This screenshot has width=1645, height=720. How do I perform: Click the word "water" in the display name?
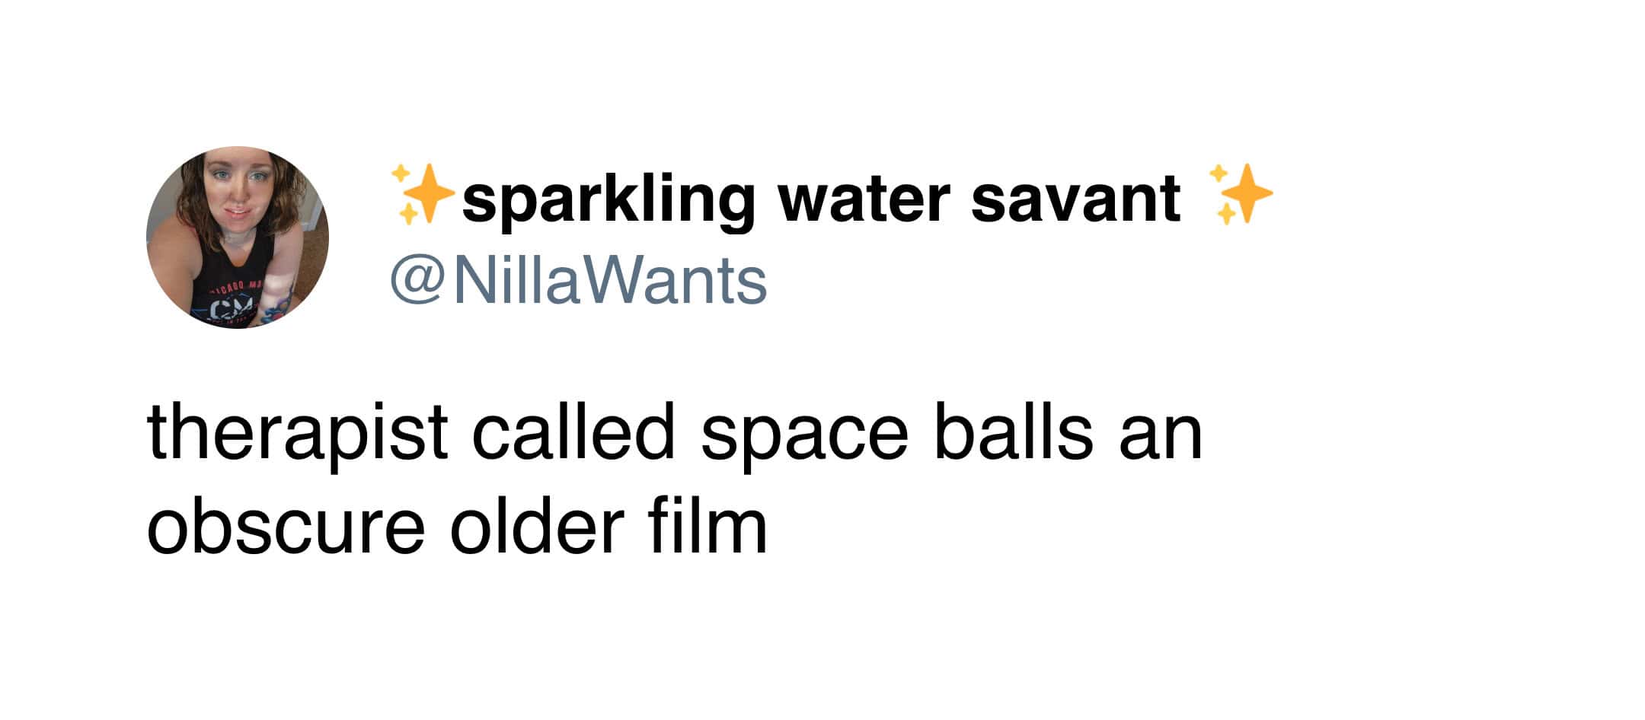[x=863, y=198]
